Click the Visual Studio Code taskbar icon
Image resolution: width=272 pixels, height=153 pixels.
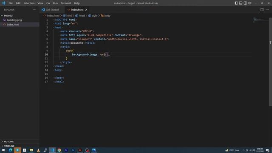[x=52, y=150]
